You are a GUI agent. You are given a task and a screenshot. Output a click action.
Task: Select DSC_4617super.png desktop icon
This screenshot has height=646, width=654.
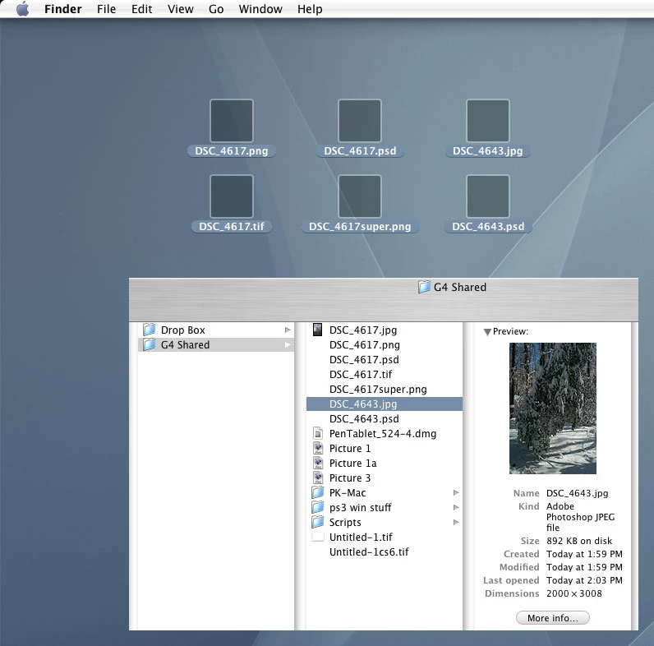click(x=360, y=196)
